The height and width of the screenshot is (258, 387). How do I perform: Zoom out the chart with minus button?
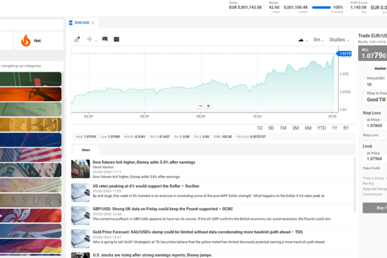click(201, 106)
